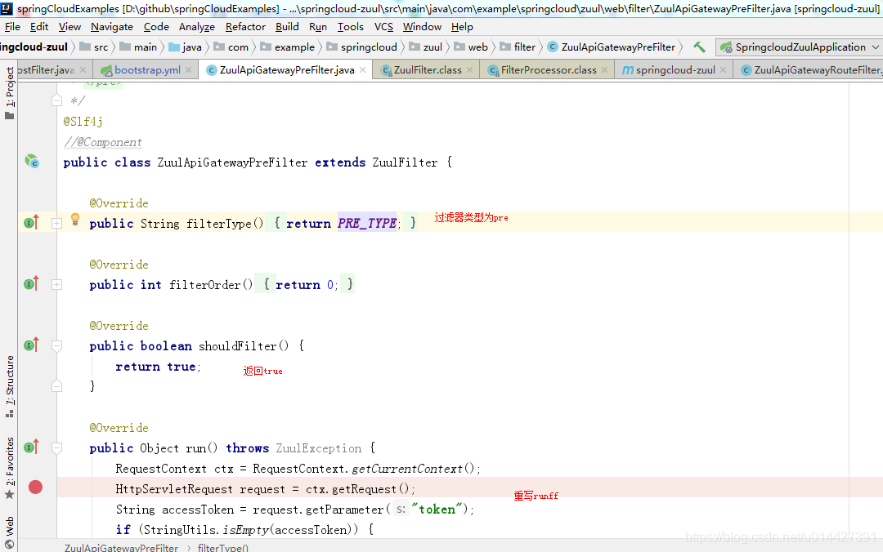Image resolution: width=883 pixels, height=552 pixels.
Task: Switch to FilterProcessor.class editor tab
Action: [x=548, y=69]
